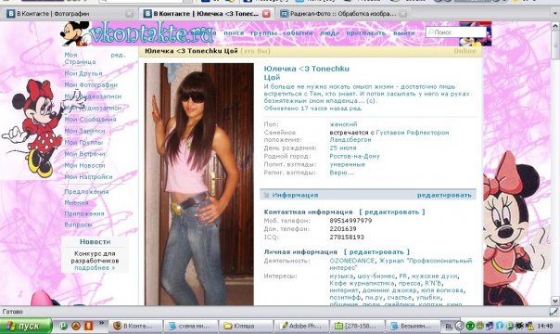Click '[ редактировать ]' beside Контактная информация
Viewport: 560px width, 334px height.
pos(392,212)
